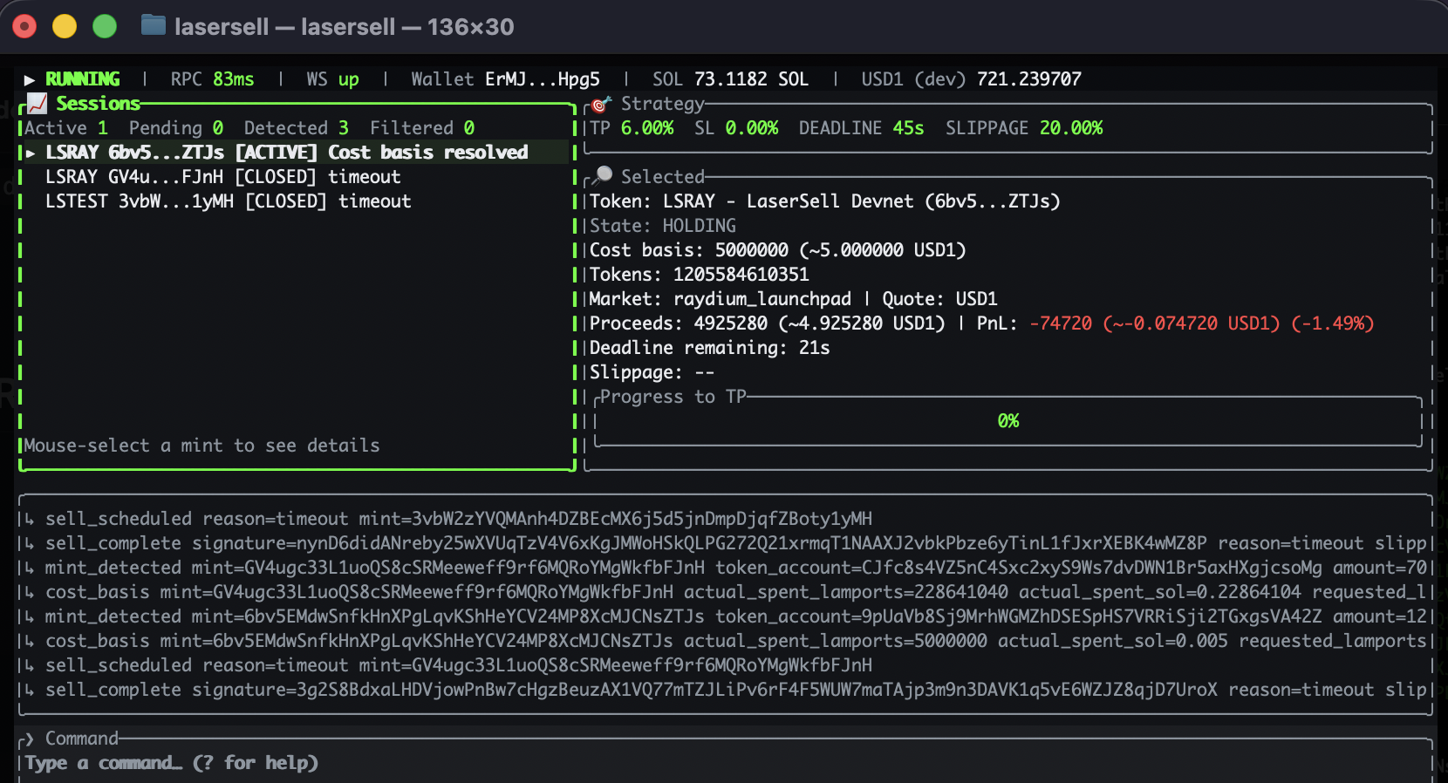The image size is (1448, 783).
Task: Click the Progress to TP bar
Action: click(1008, 421)
